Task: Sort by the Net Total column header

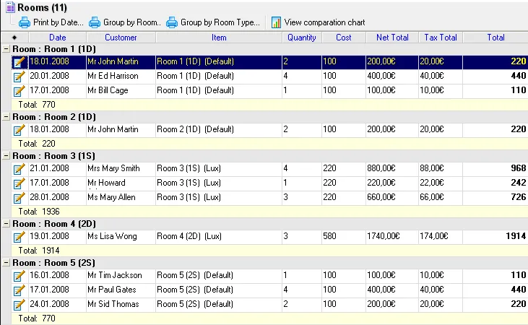Action: click(x=392, y=38)
